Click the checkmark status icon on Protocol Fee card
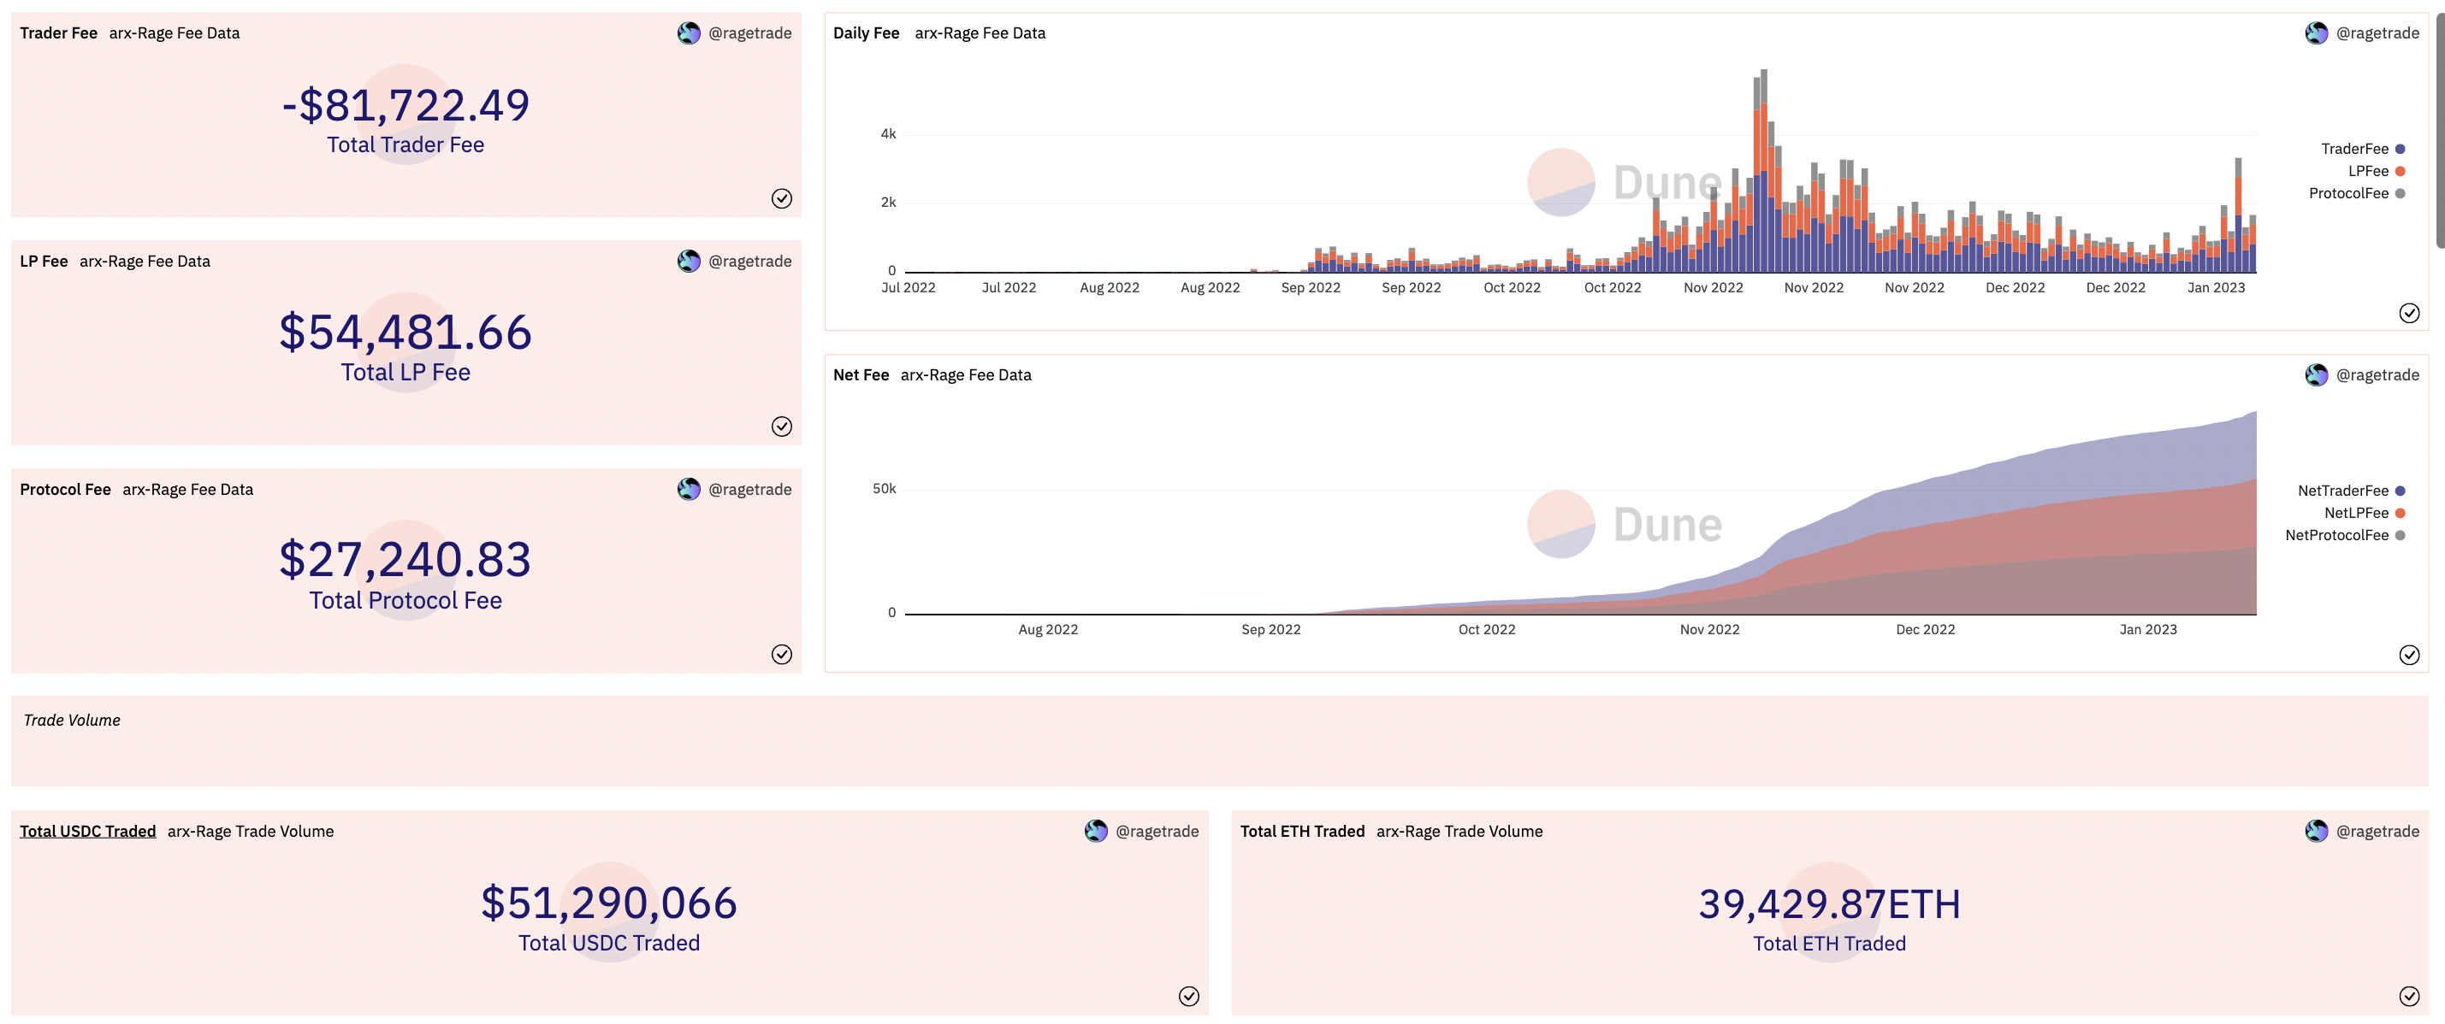2445x1024 pixels. coord(782,654)
